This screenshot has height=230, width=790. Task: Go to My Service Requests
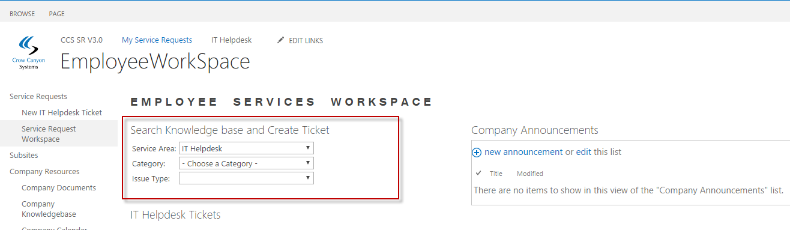[157, 40]
